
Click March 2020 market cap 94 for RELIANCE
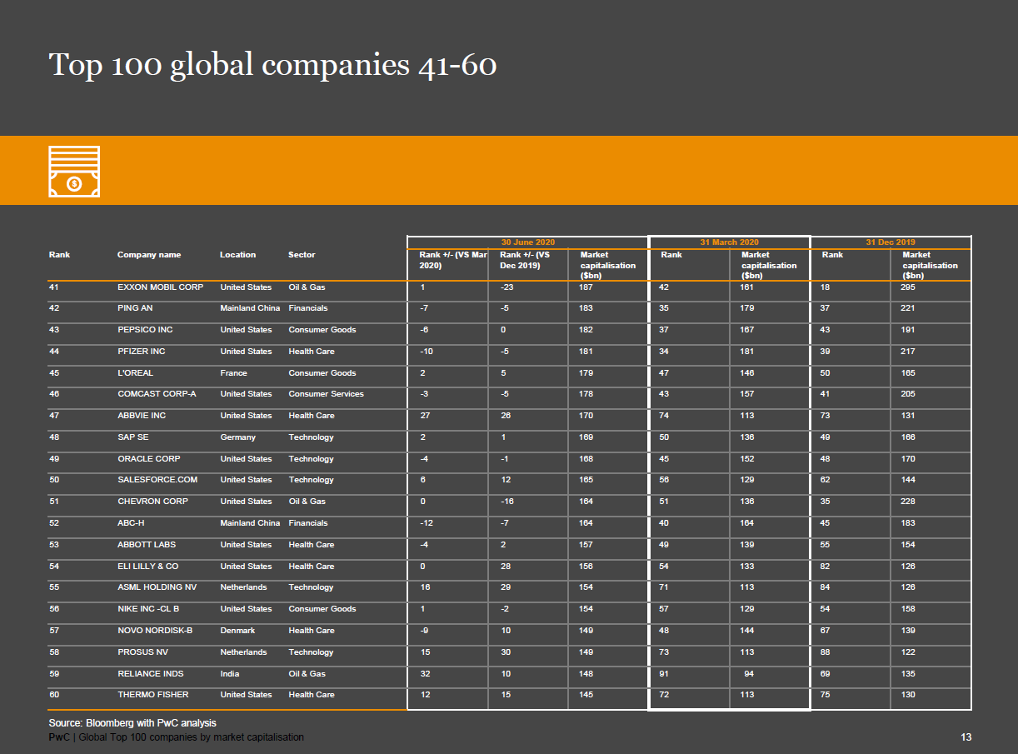(x=749, y=674)
